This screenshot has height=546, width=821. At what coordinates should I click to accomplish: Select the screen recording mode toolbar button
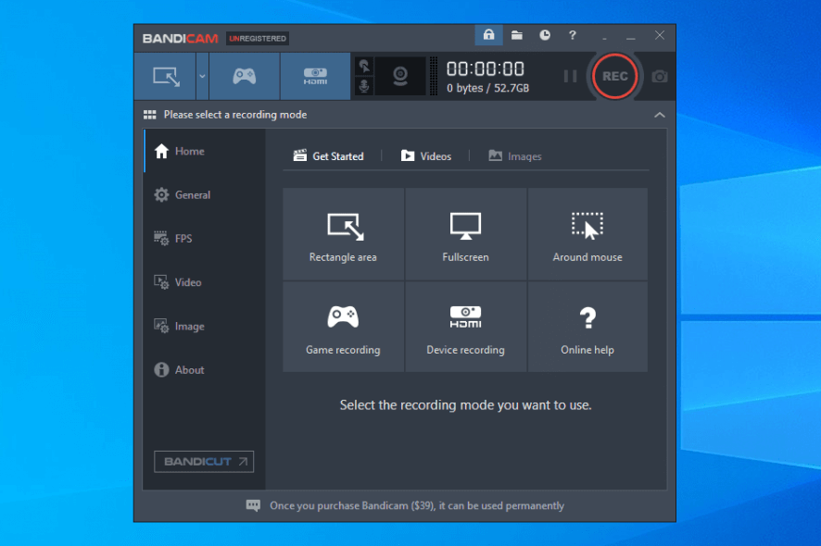coord(166,77)
